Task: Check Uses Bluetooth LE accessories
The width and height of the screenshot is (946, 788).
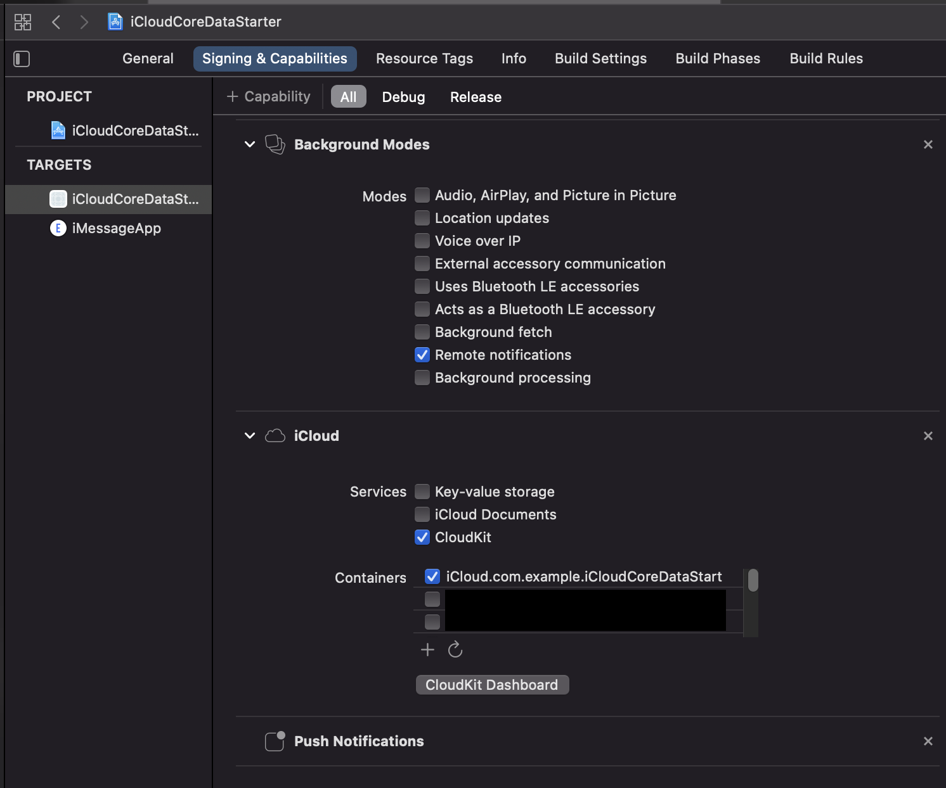Action: [x=422, y=286]
